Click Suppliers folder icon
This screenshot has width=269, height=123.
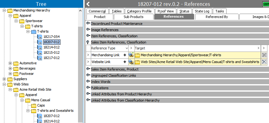[x=10, y=79]
